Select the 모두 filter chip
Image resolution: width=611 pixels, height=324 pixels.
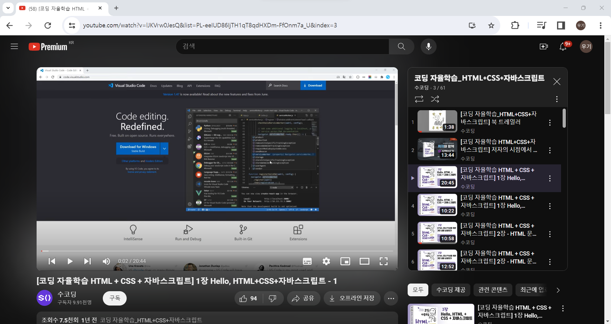[418, 290]
